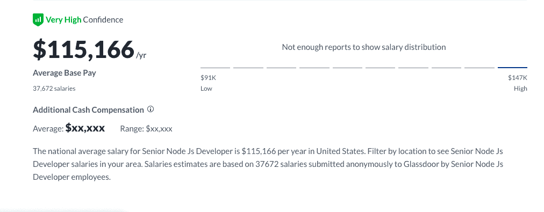Image resolution: width=544 pixels, height=212 pixels.
Task: Select the Low label under $91K
Action: [x=206, y=89]
